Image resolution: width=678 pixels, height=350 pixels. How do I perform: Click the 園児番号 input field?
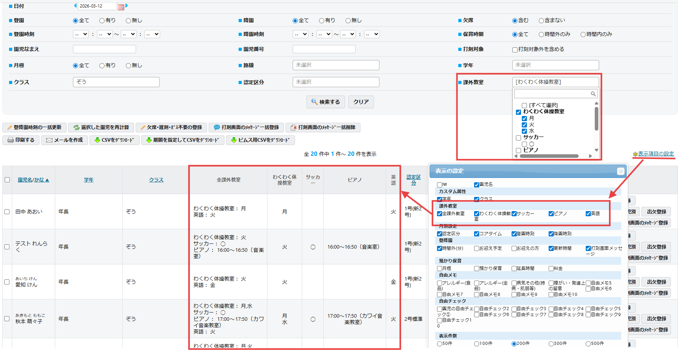point(324,49)
